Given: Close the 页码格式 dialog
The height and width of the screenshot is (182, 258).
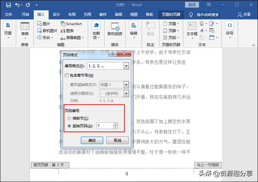Looking at the screenshot, I should pyautogui.click(x=124, y=54).
